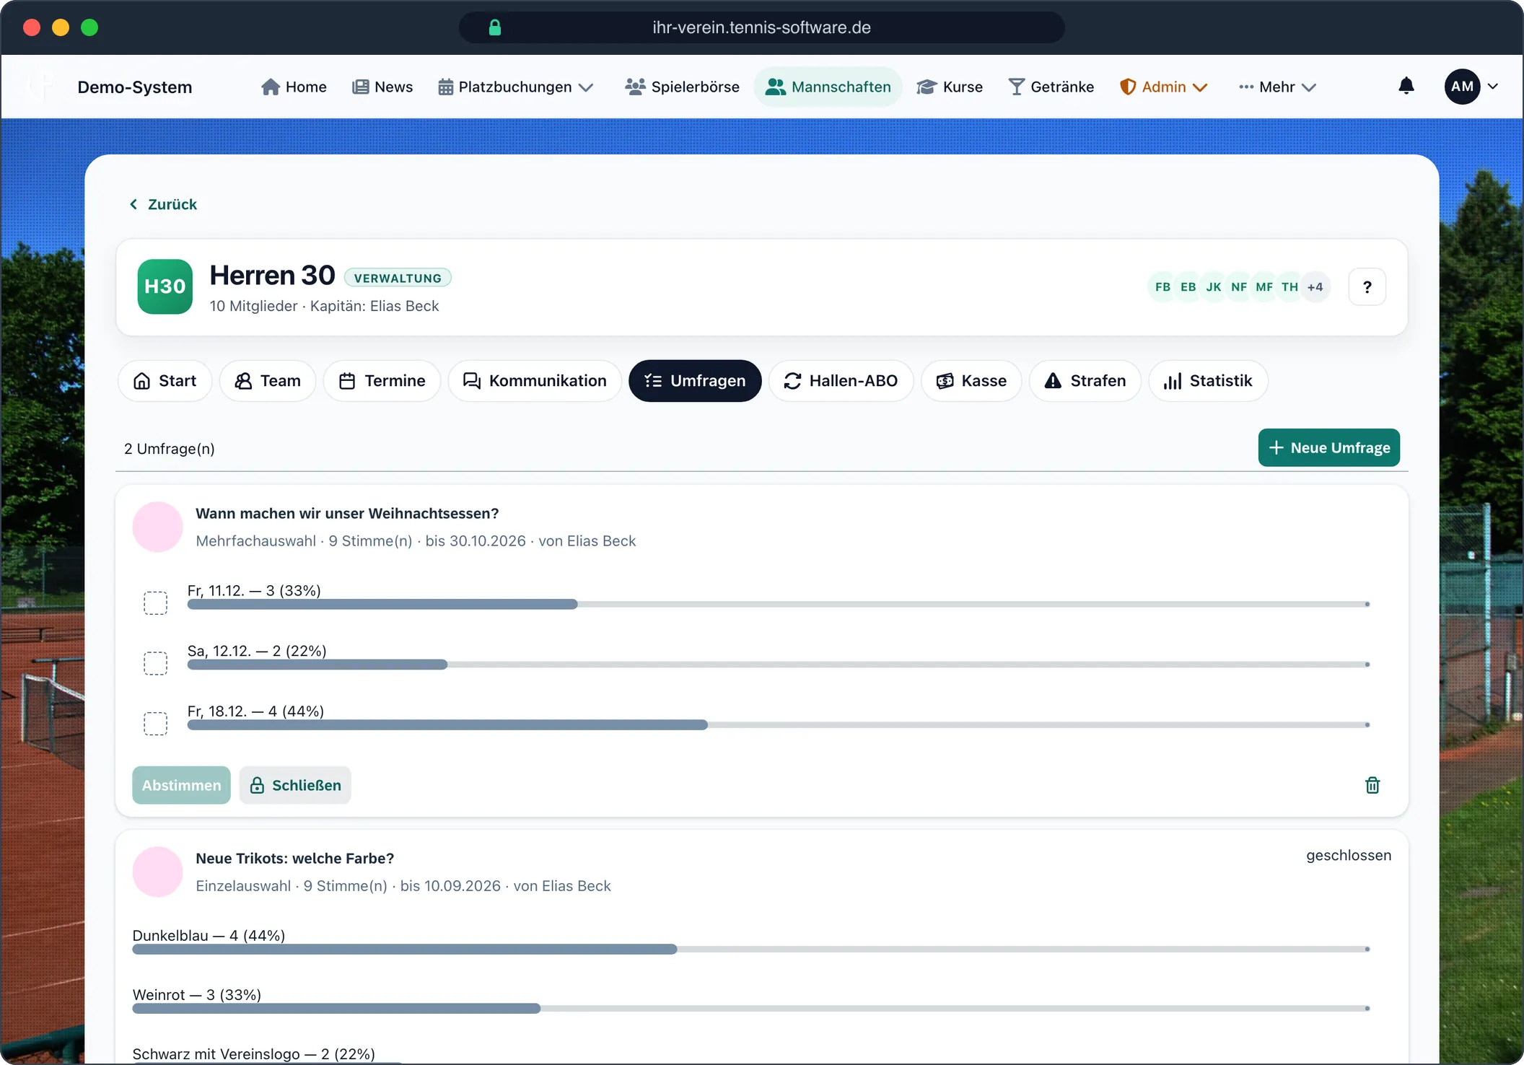Viewport: 1524px width, 1065px height.
Task: Open the Getränke section
Action: point(1051,87)
